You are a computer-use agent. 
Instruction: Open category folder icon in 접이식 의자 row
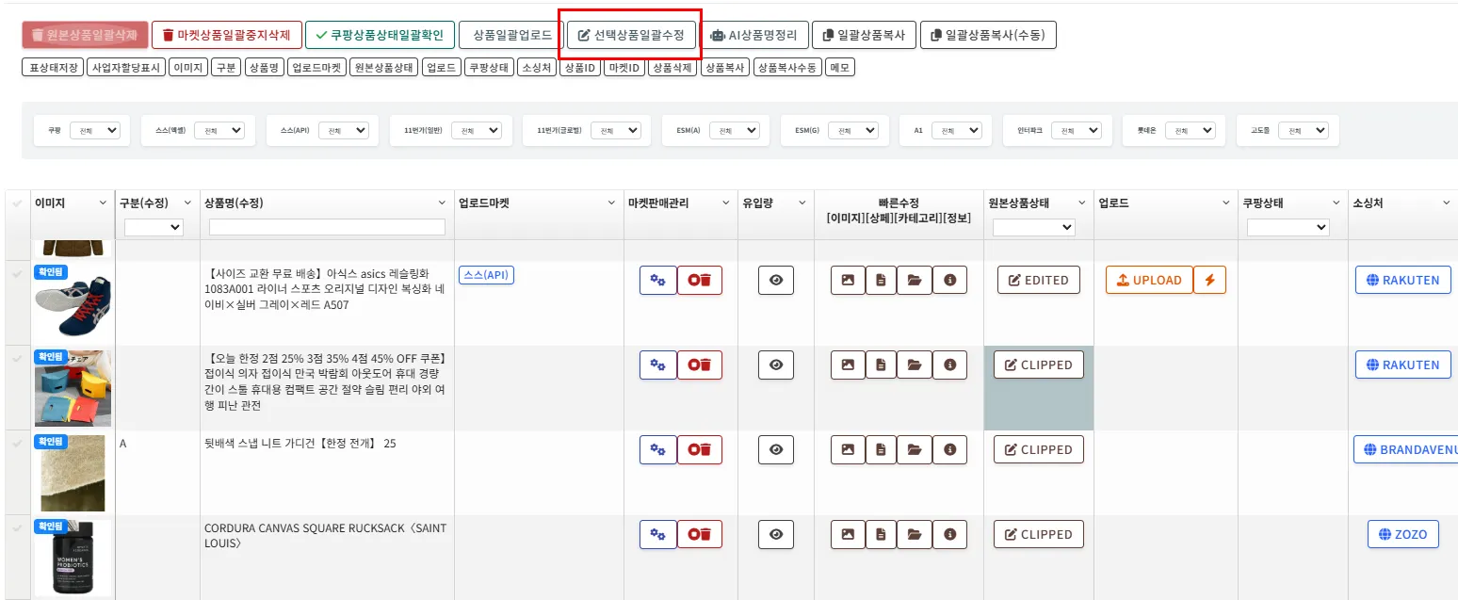point(914,365)
